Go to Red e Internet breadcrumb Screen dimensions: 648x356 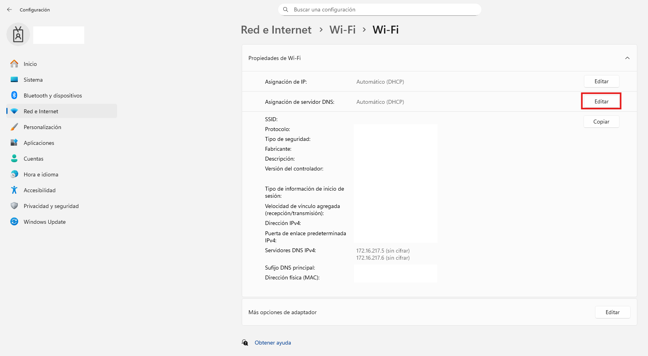coord(276,30)
